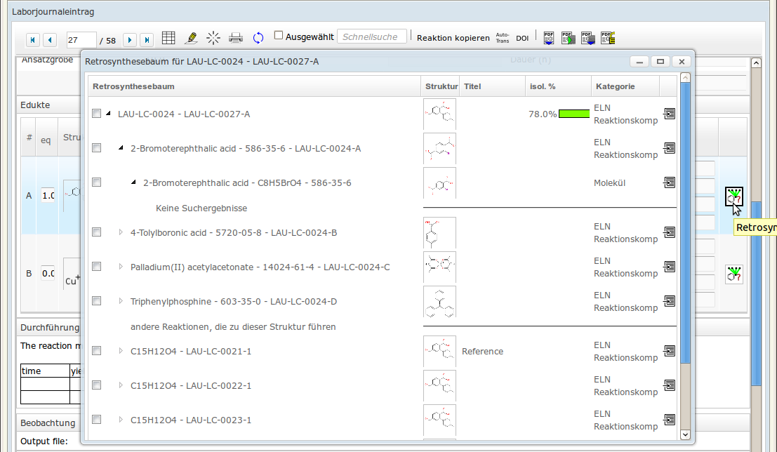The width and height of the screenshot is (777, 452).
Task: Open the table list view icon
Action: pyautogui.click(x=168, y=38)
